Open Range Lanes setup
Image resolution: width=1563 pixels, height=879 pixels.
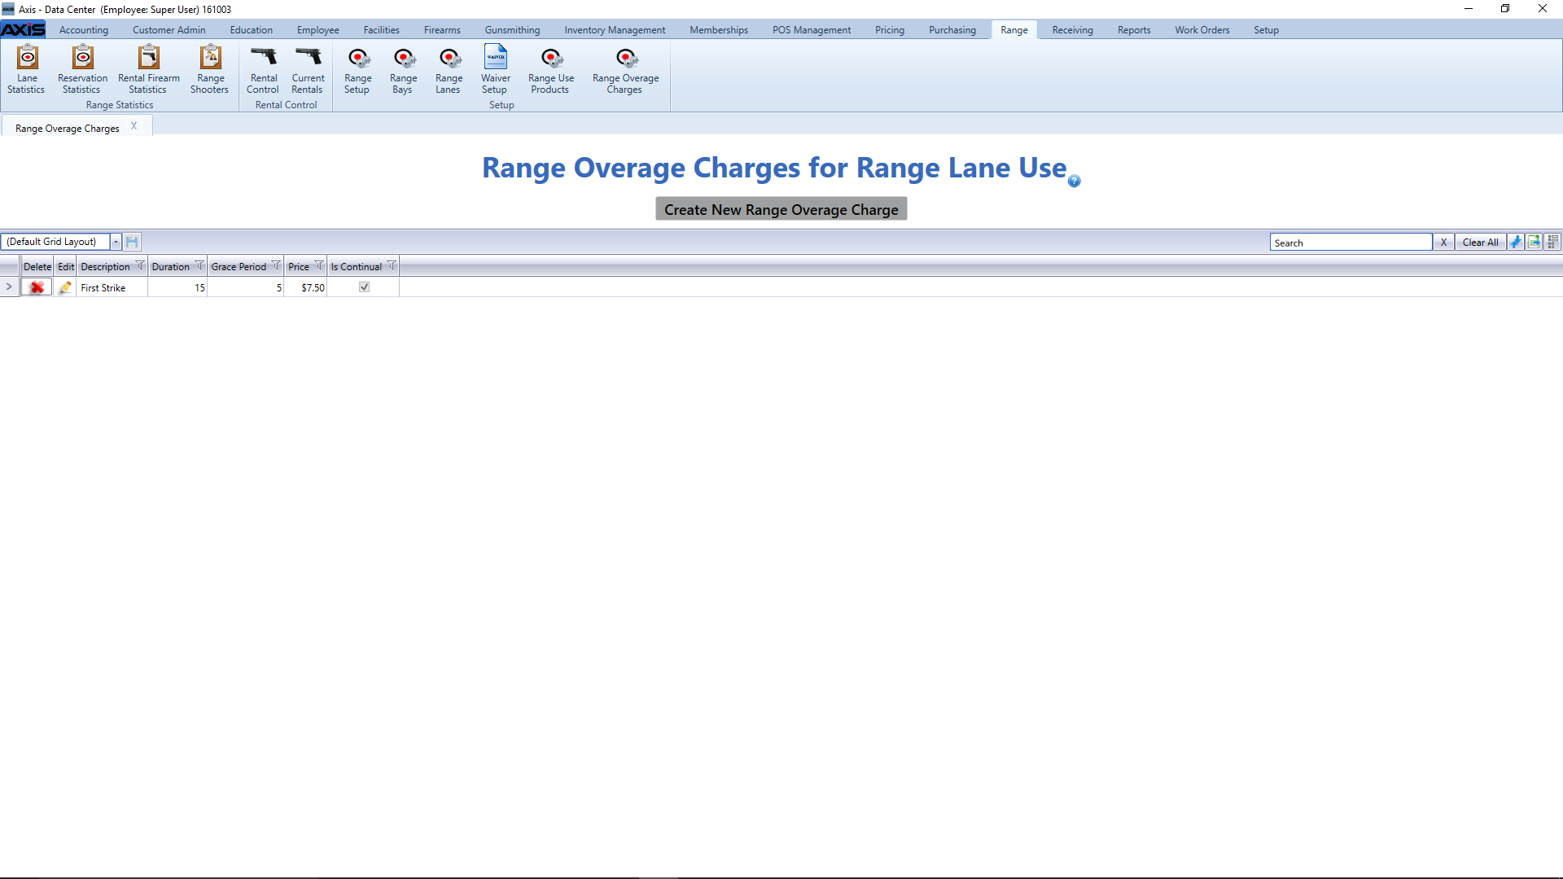coord(449,70)
